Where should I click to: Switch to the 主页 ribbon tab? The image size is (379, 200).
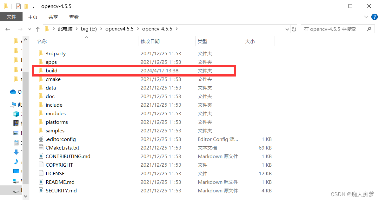tap(33, 17)
